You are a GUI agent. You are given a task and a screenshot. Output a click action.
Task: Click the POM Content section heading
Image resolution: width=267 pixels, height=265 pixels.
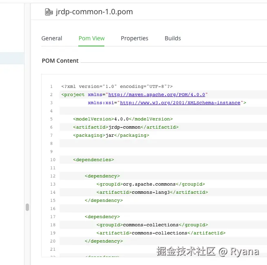(60, 61)
